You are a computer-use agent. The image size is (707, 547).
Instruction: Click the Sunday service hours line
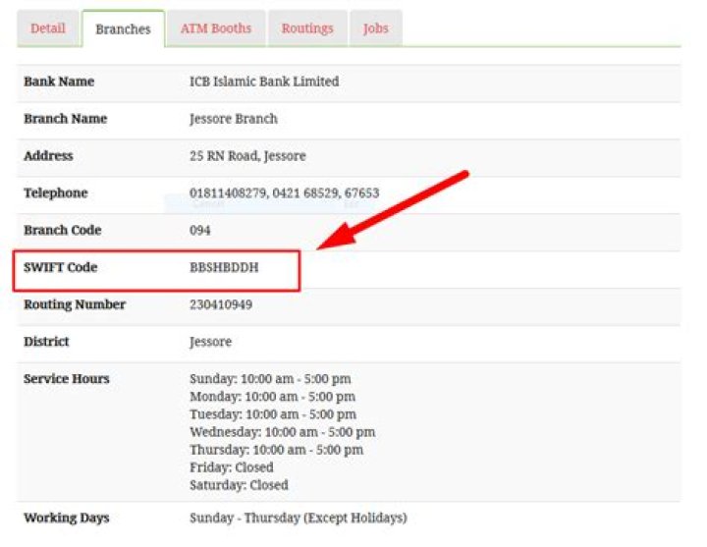pos(270,379)
